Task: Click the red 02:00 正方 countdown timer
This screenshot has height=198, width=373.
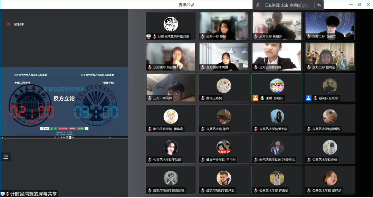Action: tap(32, 112)
